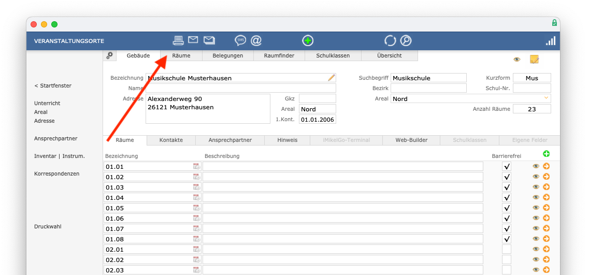Click the @ e-mail icon
Image resolution: width=589 pixels, height=275 pixels.
[x=256, y=40]
